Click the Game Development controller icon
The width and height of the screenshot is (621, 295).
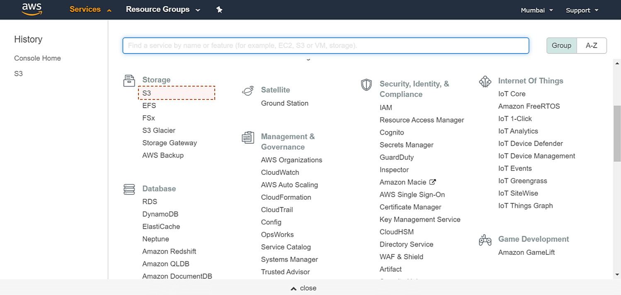pyautogui.click(x=485, y=239)
